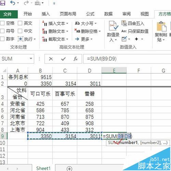This screenshot has height=171, width=171.
Task: Open the 文件 menu
Action: (x=9, y=14)
